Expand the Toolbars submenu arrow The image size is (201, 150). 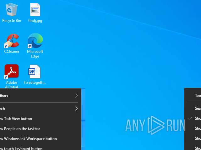pyautogui.click(x=77, y=96)
